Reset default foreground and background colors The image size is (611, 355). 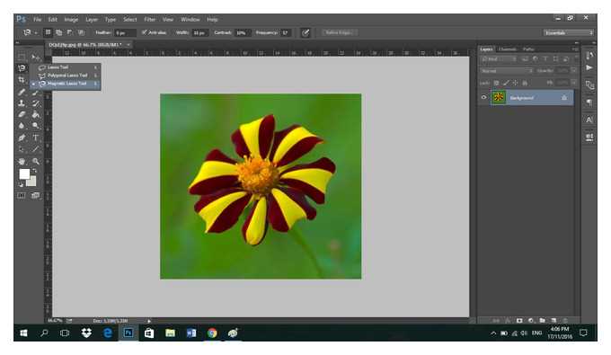21,185
